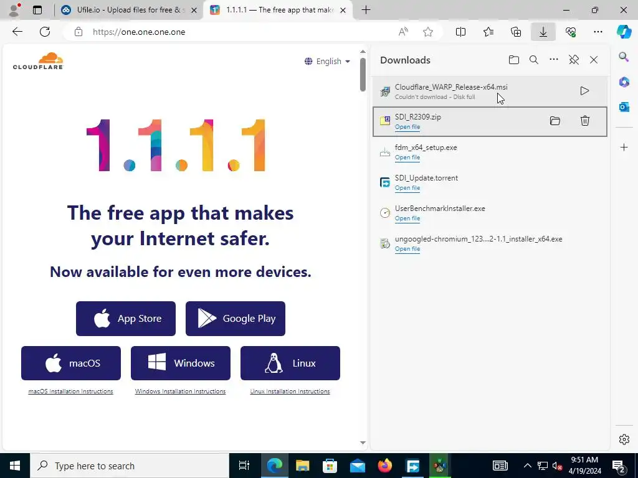Open the downloads folder icon in the panel
This screenshot has height=478, width=638.
514,60
